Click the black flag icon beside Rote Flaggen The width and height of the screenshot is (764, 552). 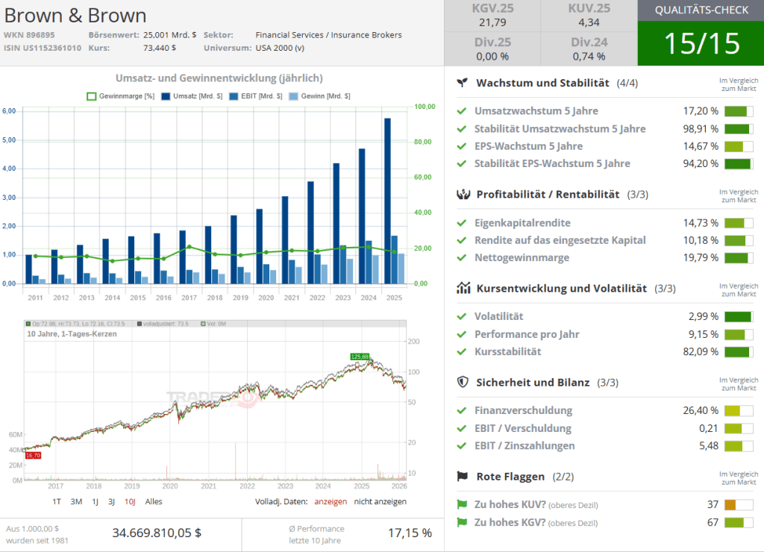pyautogui.click(x=463, y=477)
